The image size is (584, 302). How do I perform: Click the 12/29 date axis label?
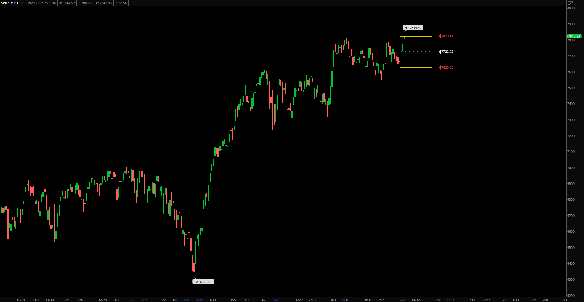coord(103,300)
